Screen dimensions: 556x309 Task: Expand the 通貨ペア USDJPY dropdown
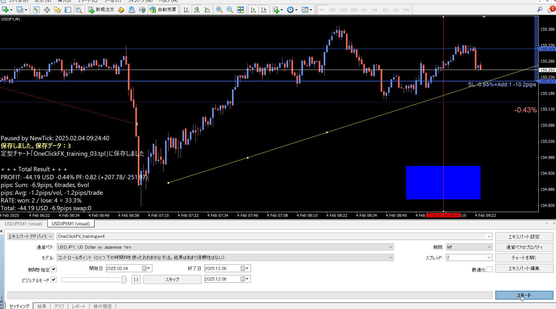391,247
